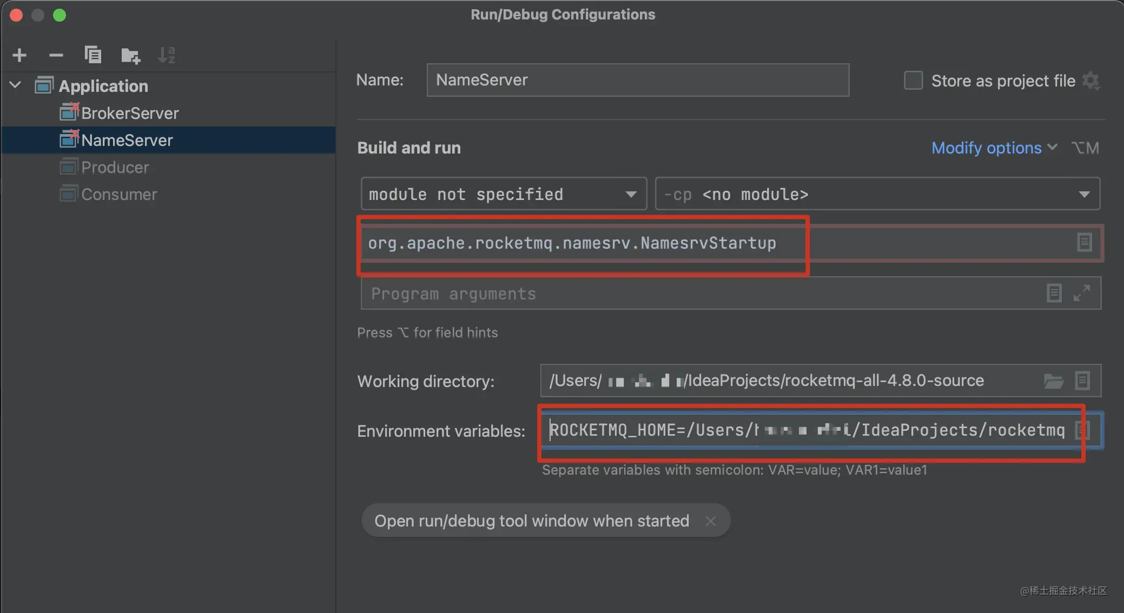Click the gear icon next to Store as project file
The height and width of the screenshot is (613, 1124).
1092,81
